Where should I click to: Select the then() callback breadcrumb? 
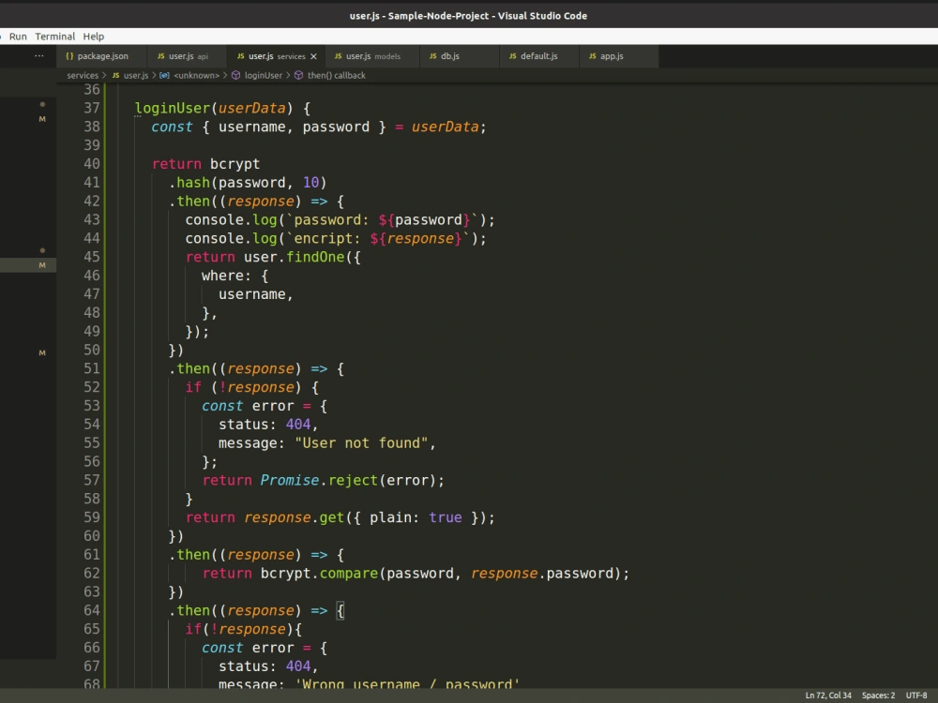tap(336, 75)
